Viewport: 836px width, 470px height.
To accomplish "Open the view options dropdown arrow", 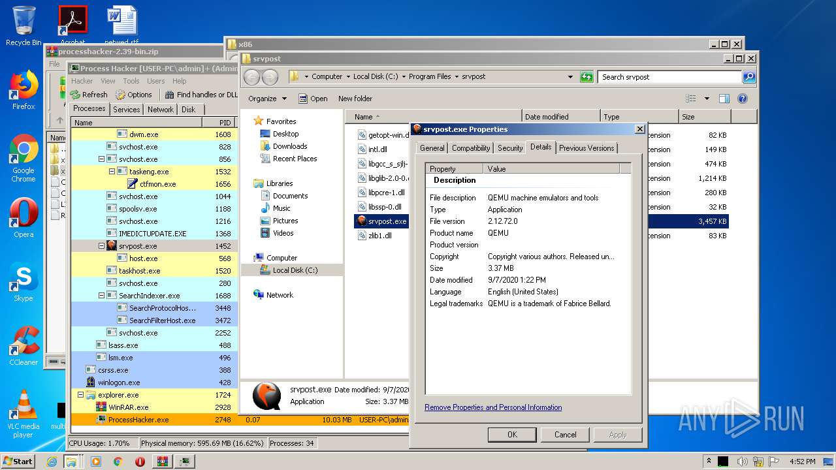I will pos(707,99).
